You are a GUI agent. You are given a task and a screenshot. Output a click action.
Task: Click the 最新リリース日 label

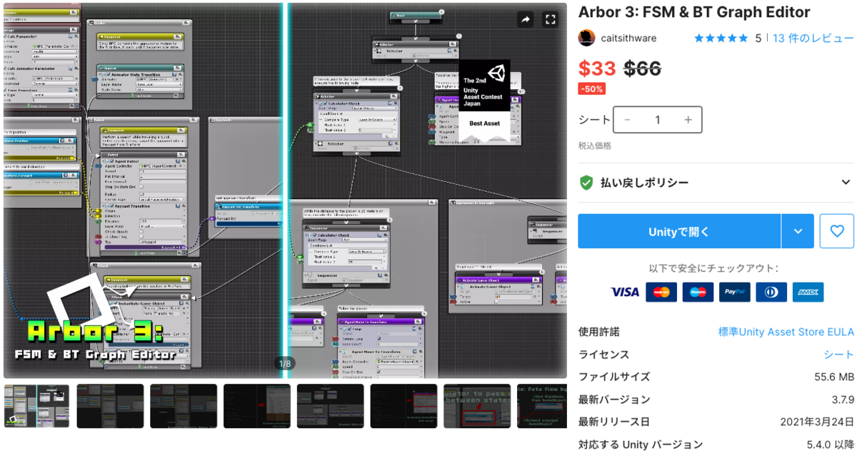614,422
